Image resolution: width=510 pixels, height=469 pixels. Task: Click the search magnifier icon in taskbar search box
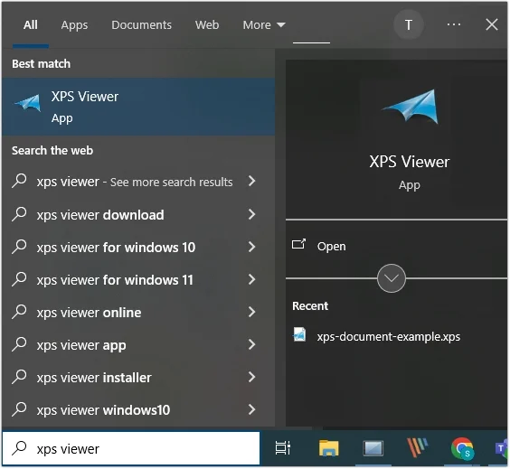pos(19,448)
